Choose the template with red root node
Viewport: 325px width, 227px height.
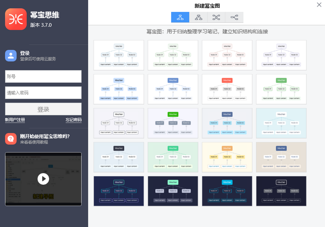click(x=227, y=89)
